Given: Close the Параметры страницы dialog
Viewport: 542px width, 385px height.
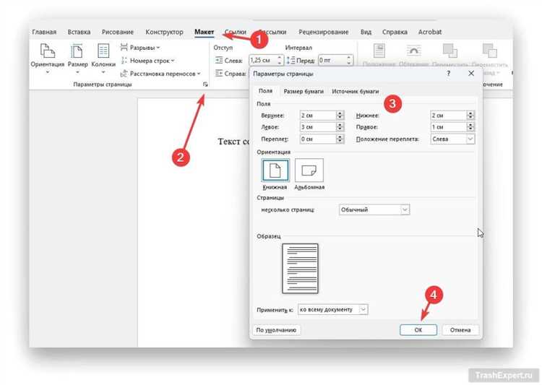Looking at the screenshot, I should [x=471, y=74].
